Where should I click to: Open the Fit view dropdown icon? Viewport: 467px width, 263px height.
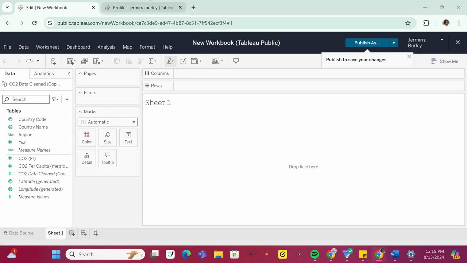196,61
